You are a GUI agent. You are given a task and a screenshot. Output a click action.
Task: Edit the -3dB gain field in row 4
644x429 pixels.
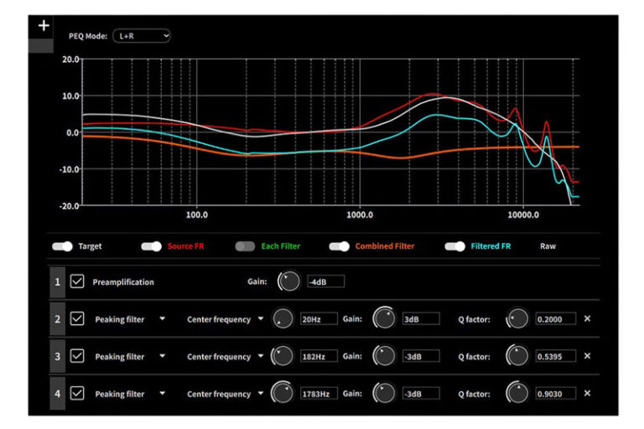coord(421,394)
